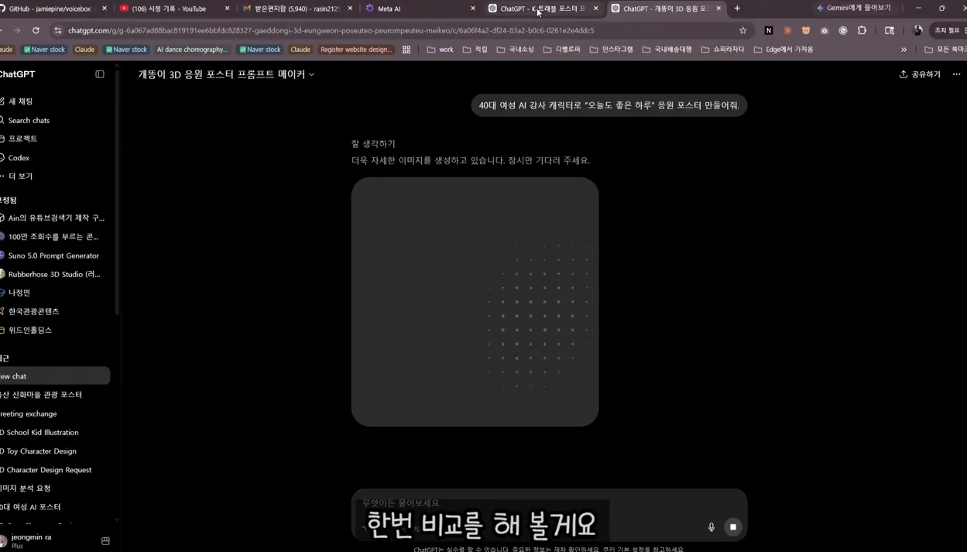This screenshot has height=552, width=967.
Task: Click the 잘 생각하기 thinking label
Action: click(373, 144)
